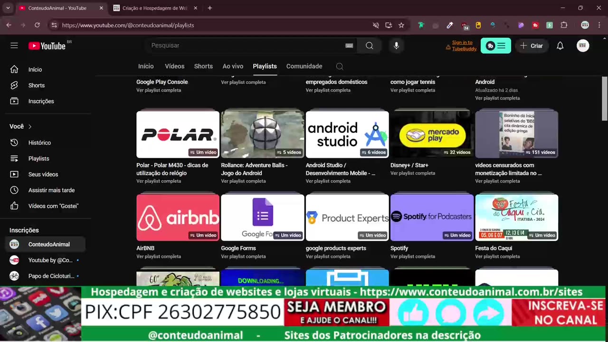The image size is (608, 342).
Task: Open the Google Forms playlist thumbnail
Action: (x=262, y=218)
